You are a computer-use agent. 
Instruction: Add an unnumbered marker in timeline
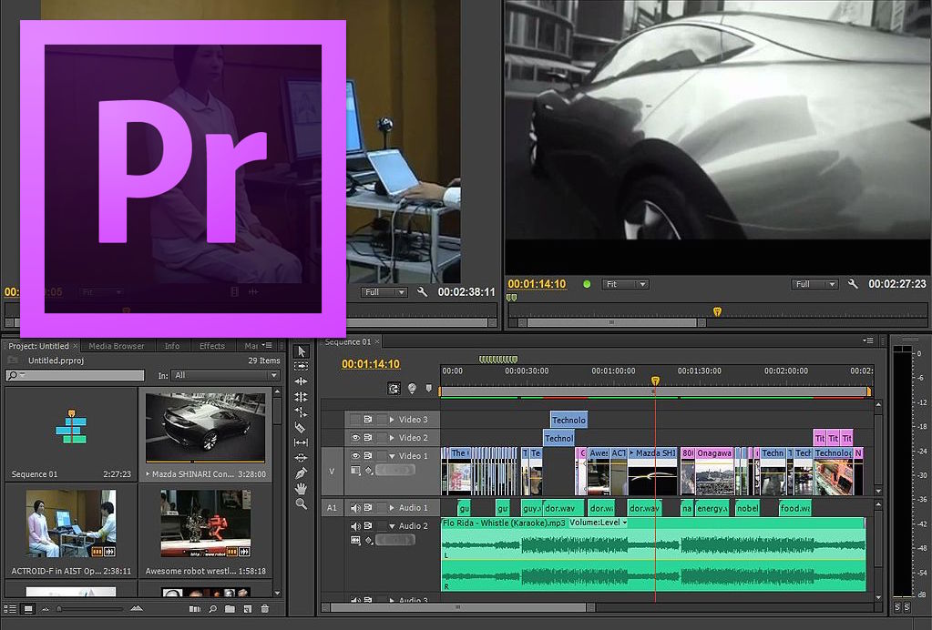coord(429,389)
